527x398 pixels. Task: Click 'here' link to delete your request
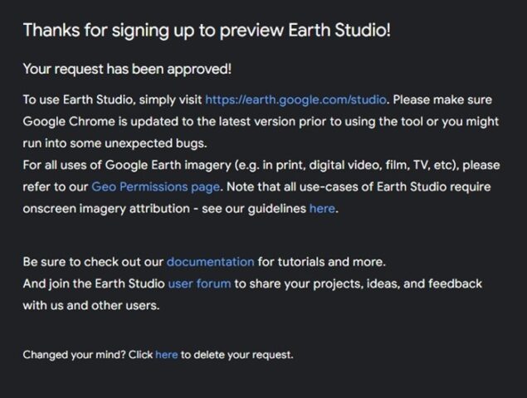coord(166,355)
